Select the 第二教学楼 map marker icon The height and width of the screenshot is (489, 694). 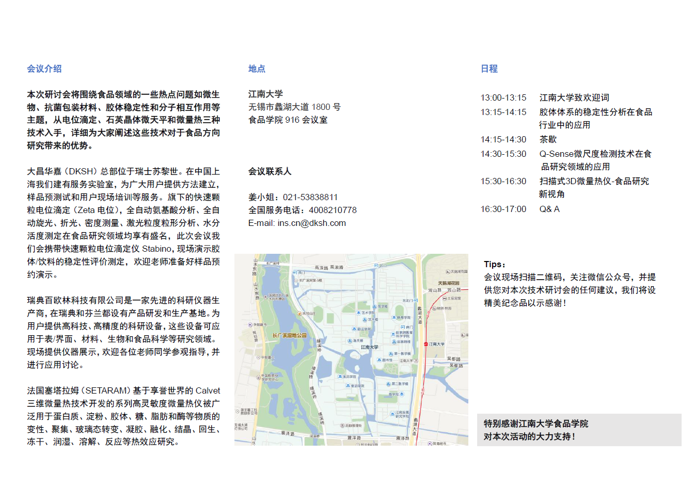tap(388, 384)
